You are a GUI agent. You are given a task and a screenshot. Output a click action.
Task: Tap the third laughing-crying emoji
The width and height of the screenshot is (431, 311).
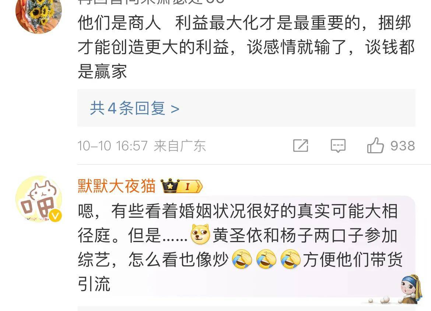click(x=291, y=259)
